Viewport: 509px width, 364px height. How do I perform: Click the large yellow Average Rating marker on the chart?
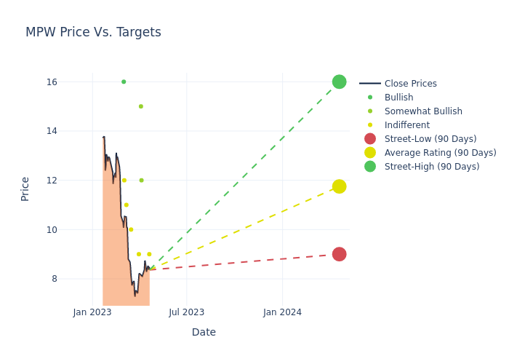(339, 186)
